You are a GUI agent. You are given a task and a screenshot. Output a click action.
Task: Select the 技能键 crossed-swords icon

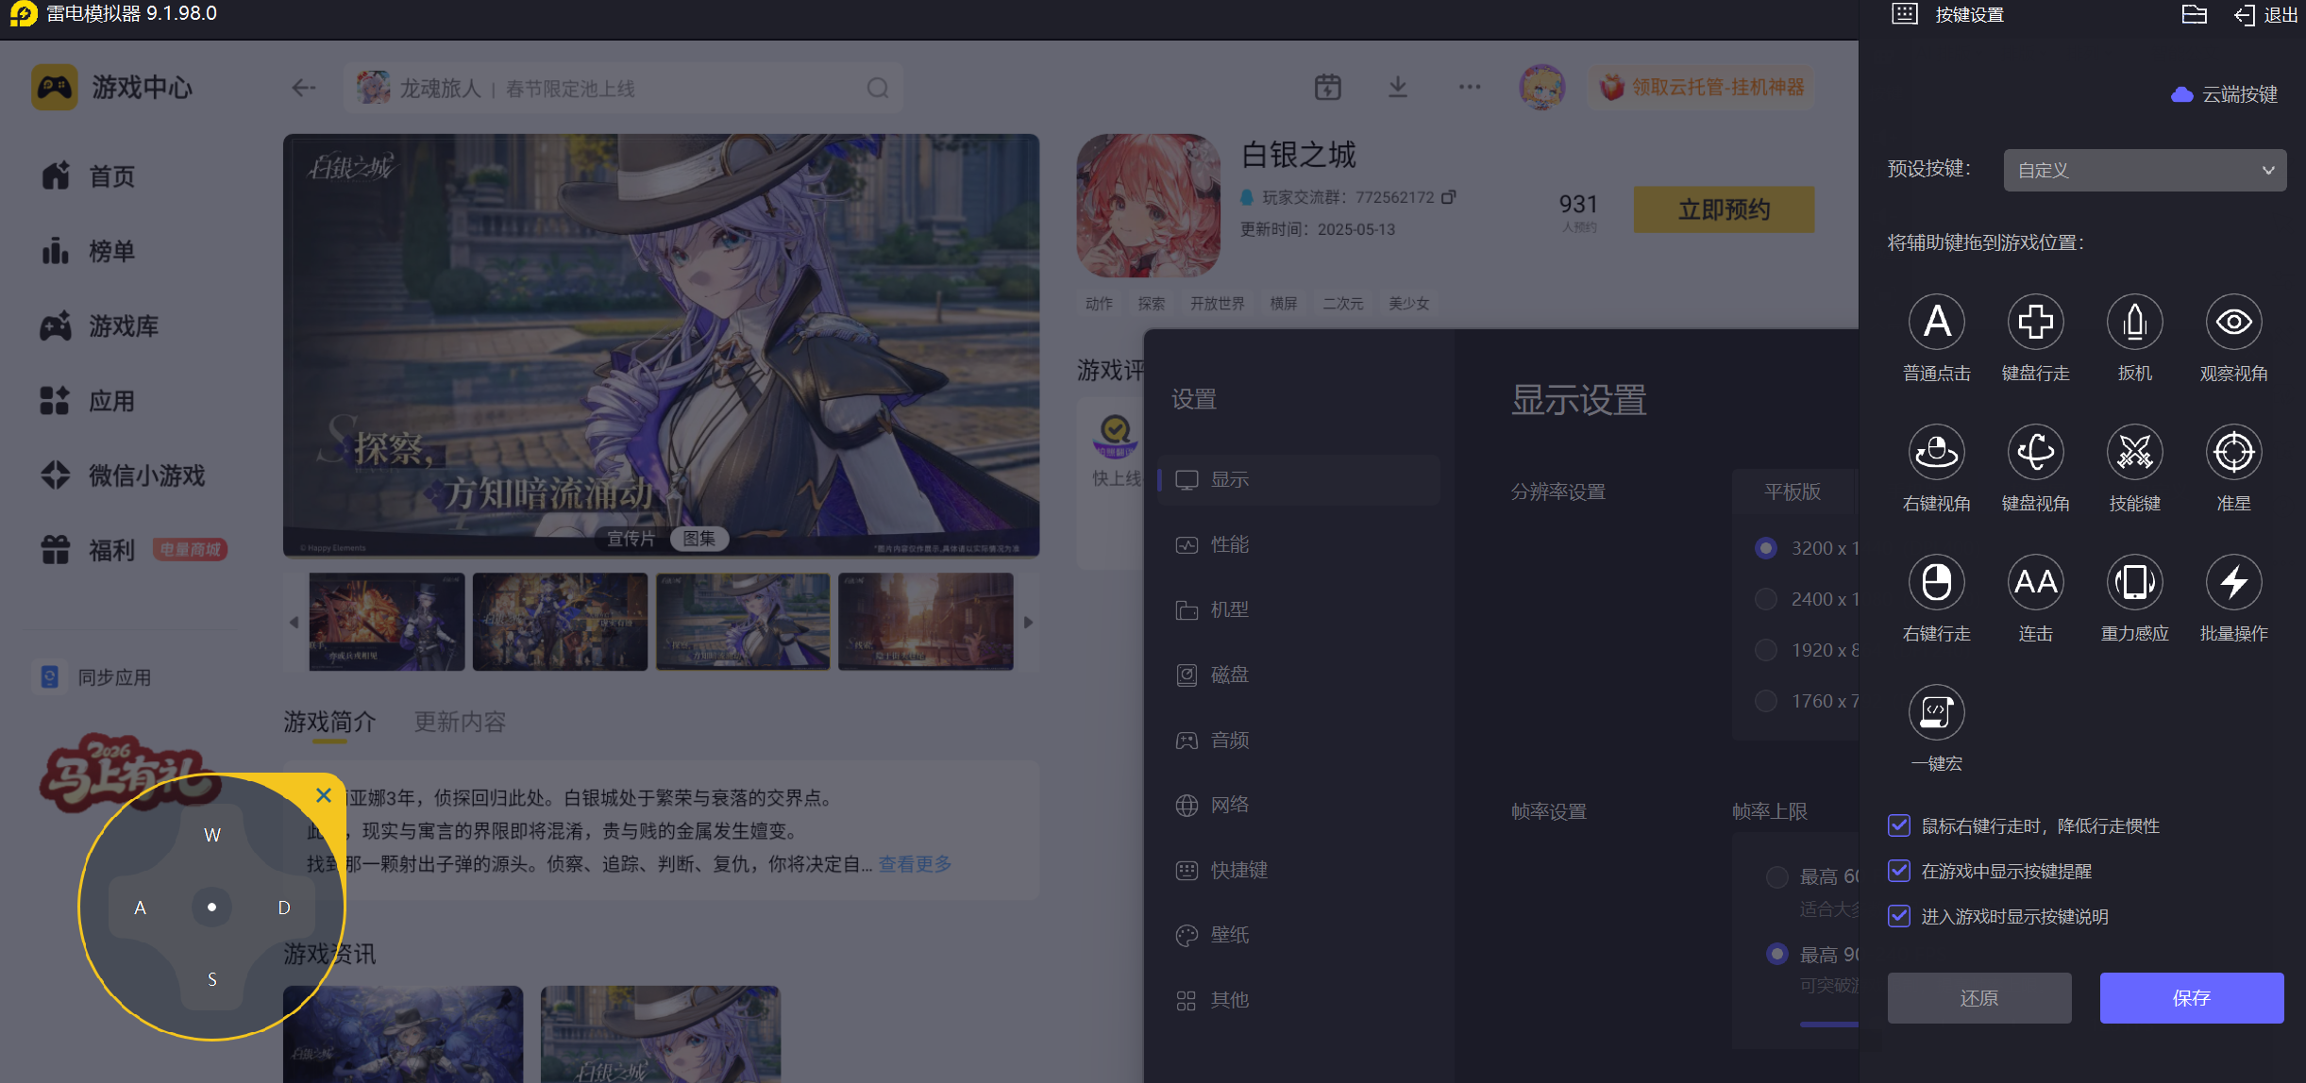pos(2134,452)
